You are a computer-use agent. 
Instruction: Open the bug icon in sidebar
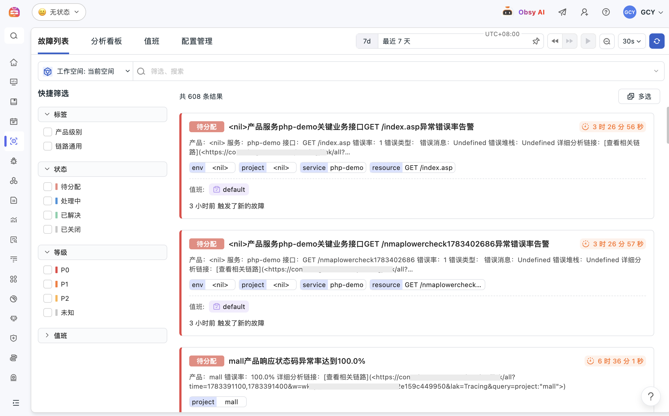pos(14,161)
